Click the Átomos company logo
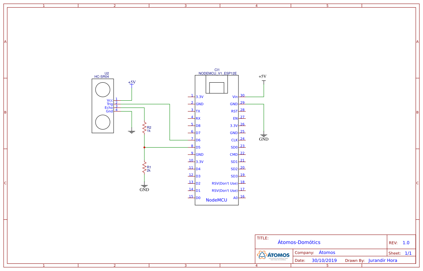The width and height of the screenshot is (423, 271). click(x=274, y=255)
